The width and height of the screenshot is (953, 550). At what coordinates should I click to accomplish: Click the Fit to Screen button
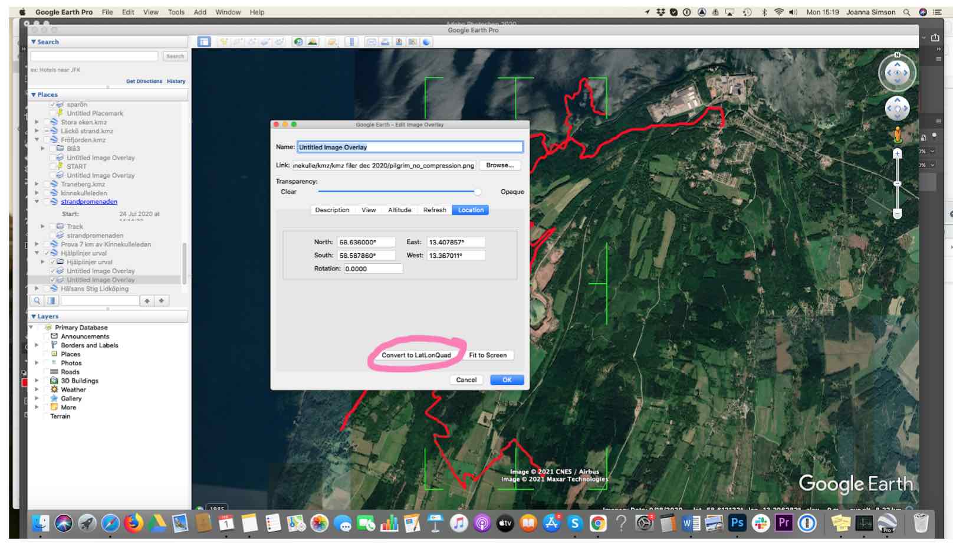488,355
